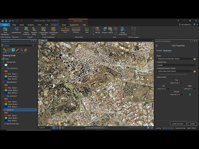This screenshot has height=149, width=199.
Task: Open the Raster Functions tool
Action: click(x=27, y=31)
